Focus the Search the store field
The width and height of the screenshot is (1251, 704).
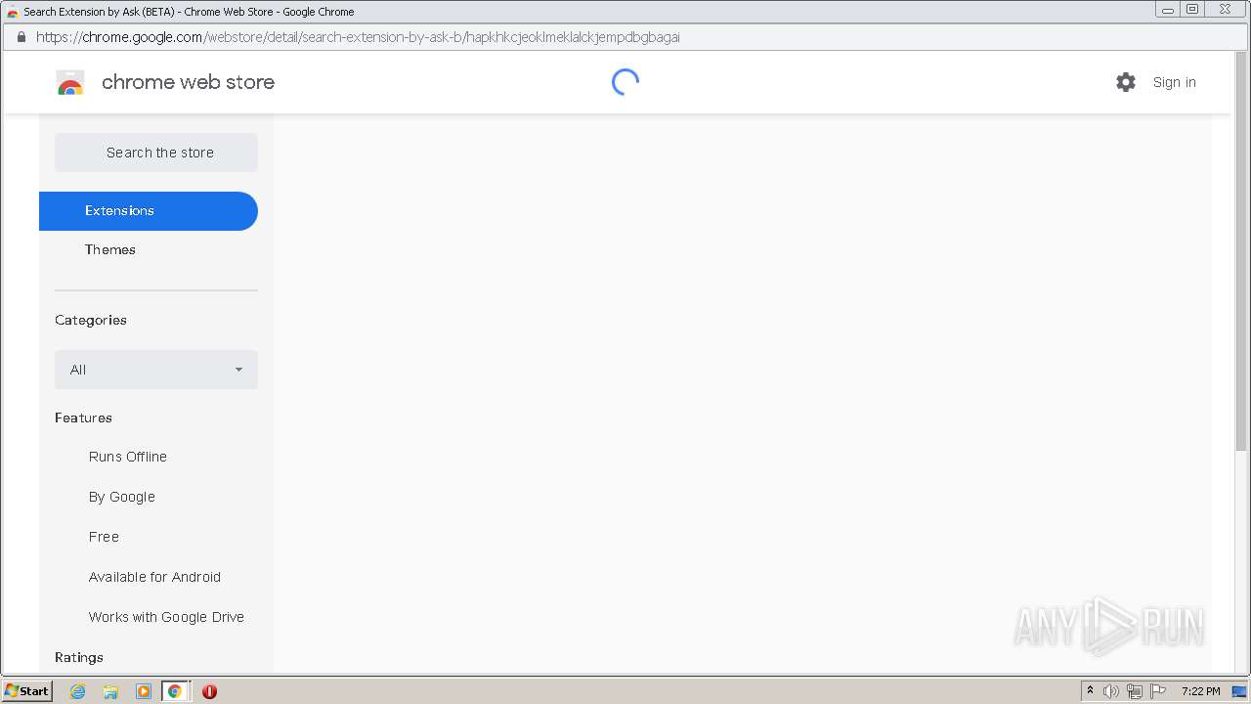(156, 153)
